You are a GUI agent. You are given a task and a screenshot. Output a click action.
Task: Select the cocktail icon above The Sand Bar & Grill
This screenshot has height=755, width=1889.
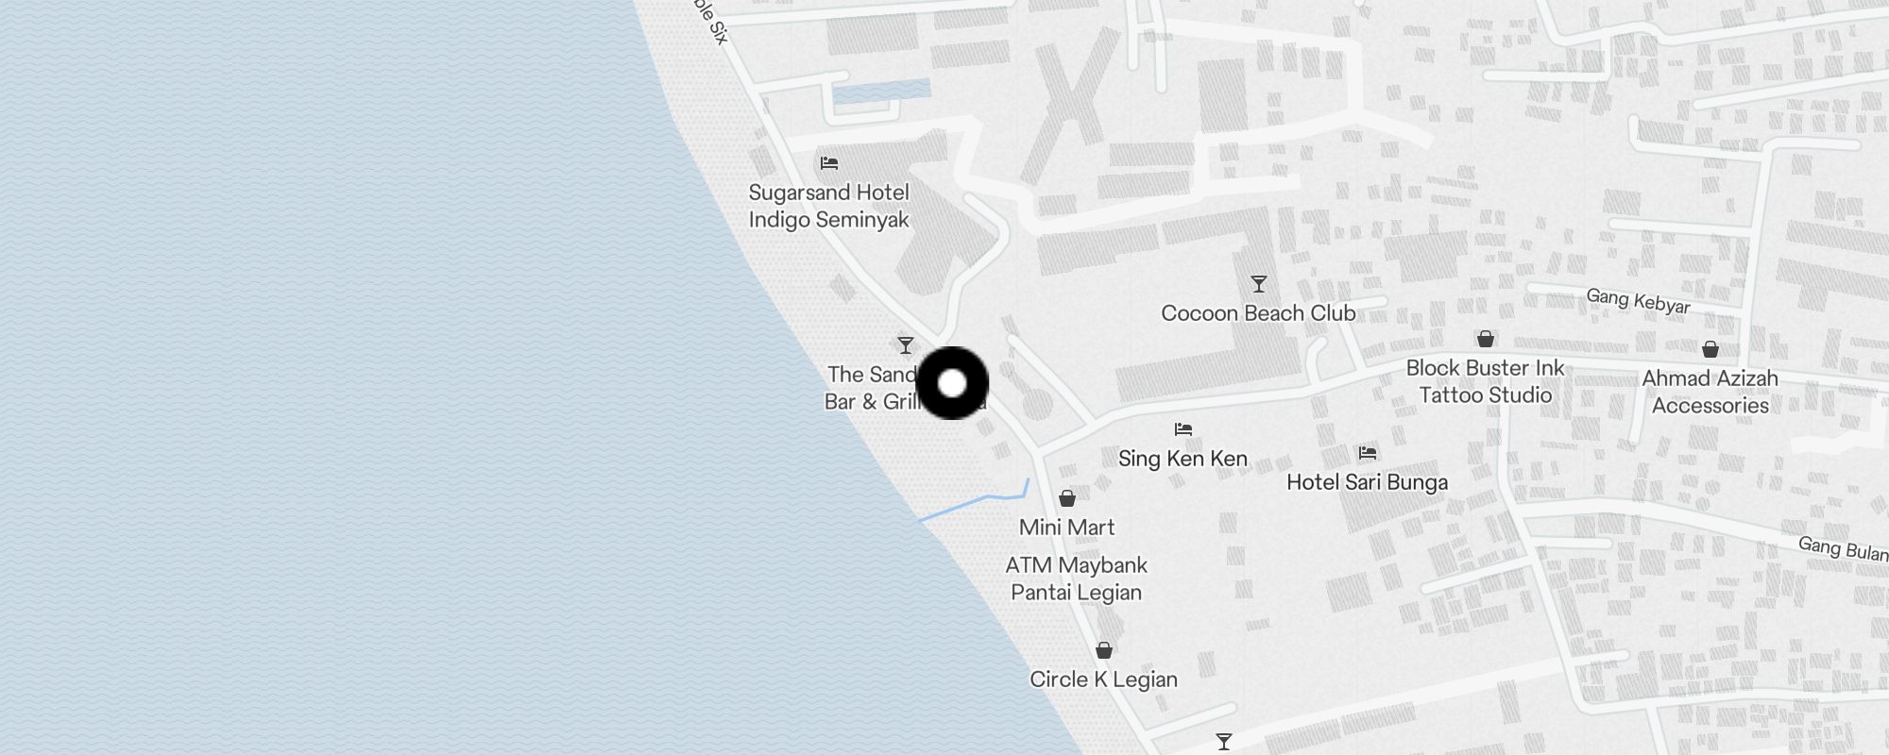click(906, 345)
